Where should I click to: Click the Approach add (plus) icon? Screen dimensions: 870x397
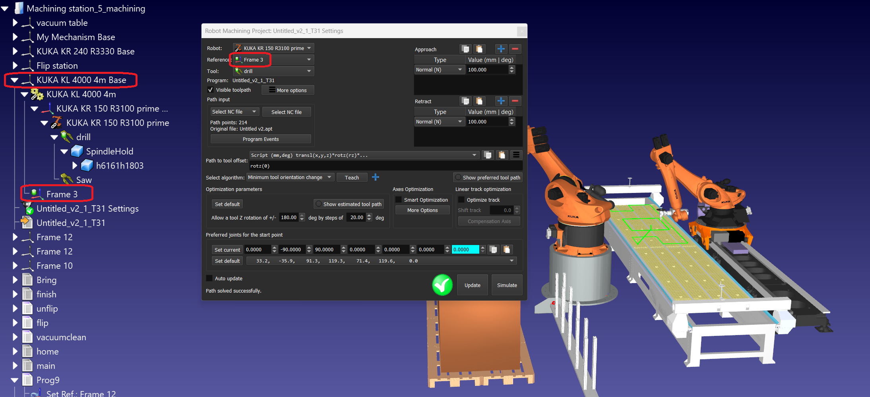[501, 49]
